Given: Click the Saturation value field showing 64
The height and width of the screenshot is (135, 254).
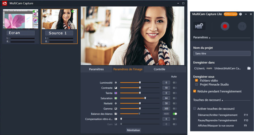Looking at the screenshot, I should [x=166, y=98].
